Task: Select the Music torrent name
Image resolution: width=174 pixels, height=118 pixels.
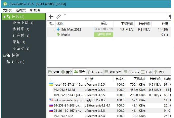Action: tap(66, 35)
